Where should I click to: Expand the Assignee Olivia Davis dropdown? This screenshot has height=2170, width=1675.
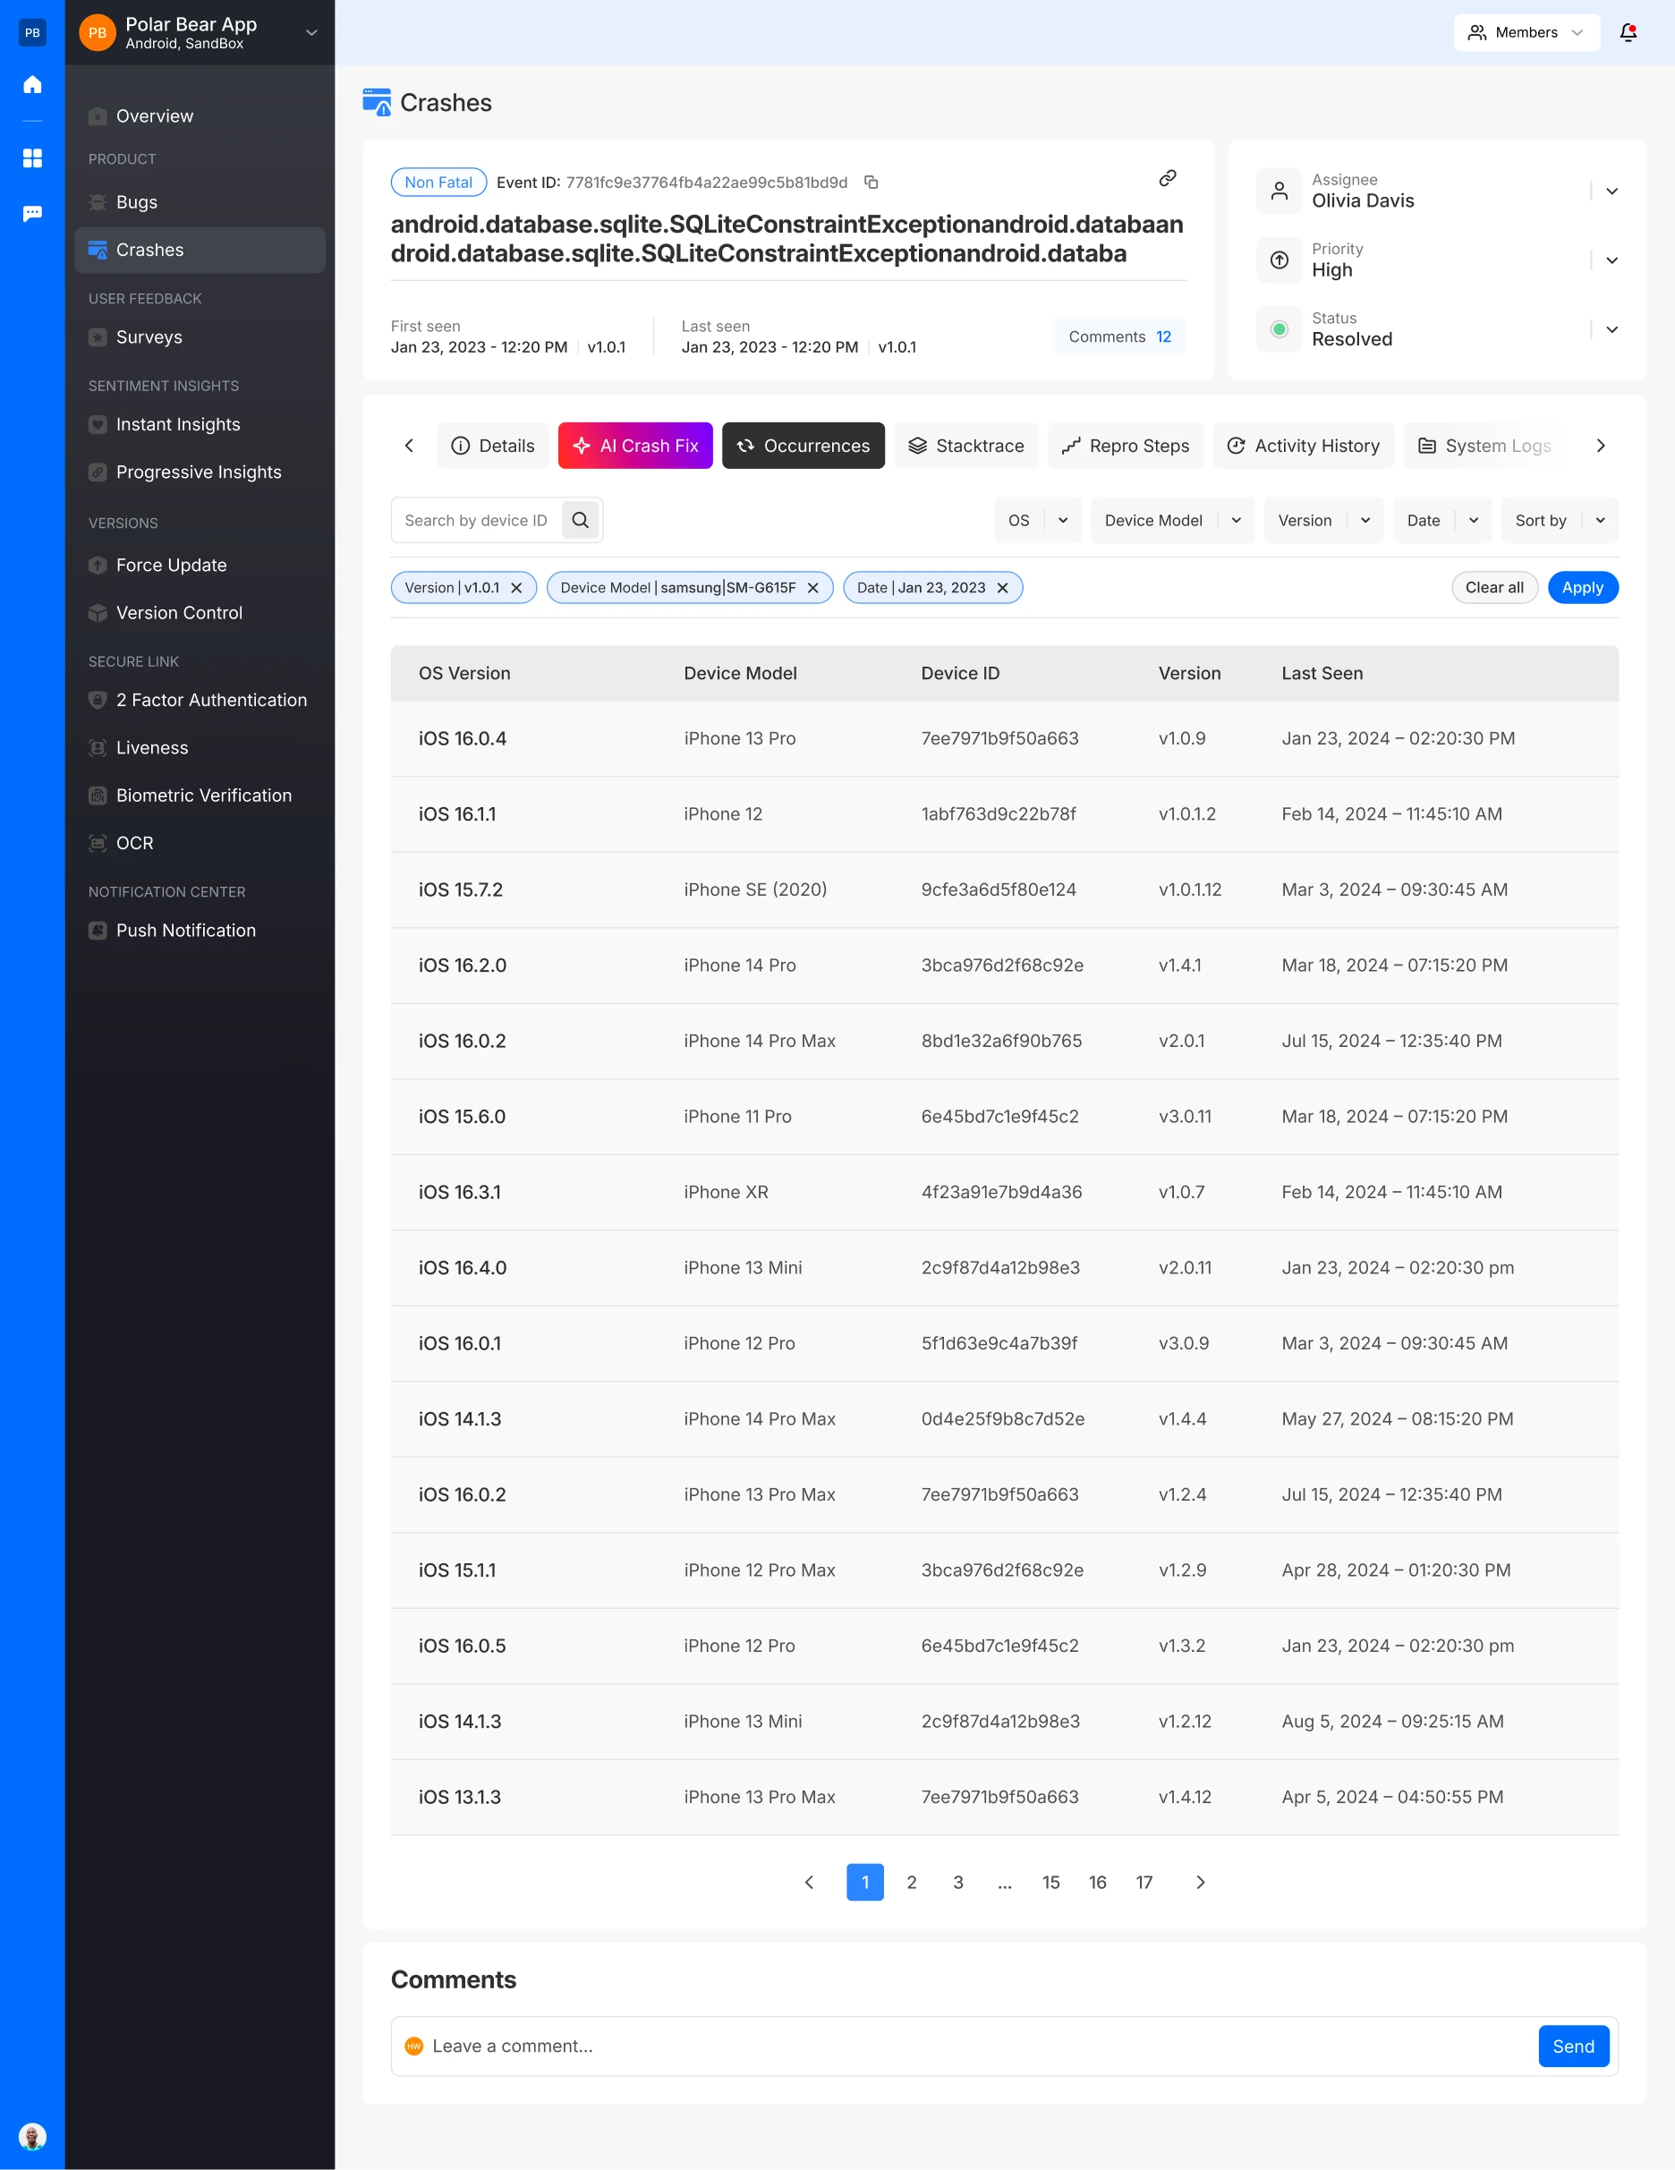click(1611, 191)
